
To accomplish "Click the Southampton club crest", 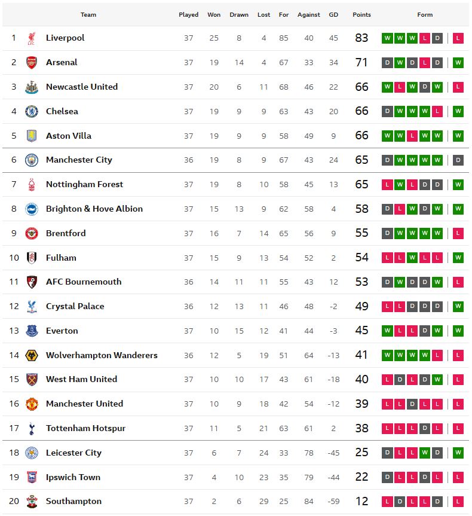I will point(32,502).
